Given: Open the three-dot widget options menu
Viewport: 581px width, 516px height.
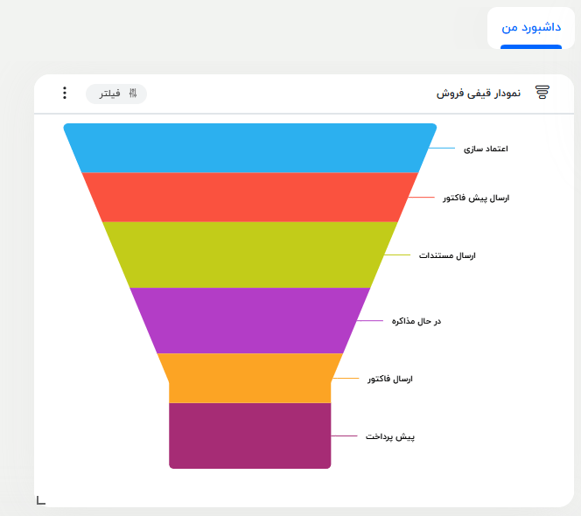Looking at the screenshot, I should click(x=65, y=93).
